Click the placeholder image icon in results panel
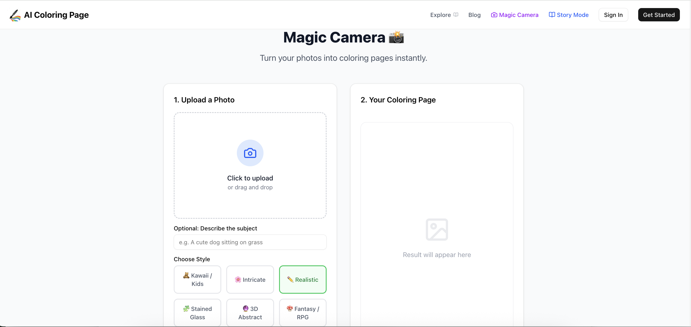The image size is (691, 327). [x=437, y=229]
